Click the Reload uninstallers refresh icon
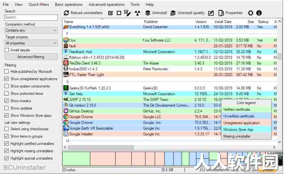 66,13
